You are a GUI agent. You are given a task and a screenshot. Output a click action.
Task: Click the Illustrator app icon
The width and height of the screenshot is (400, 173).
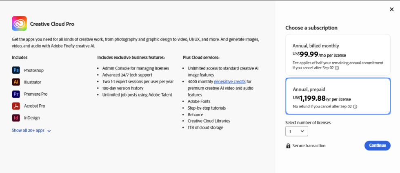click(x=16, y=82)
